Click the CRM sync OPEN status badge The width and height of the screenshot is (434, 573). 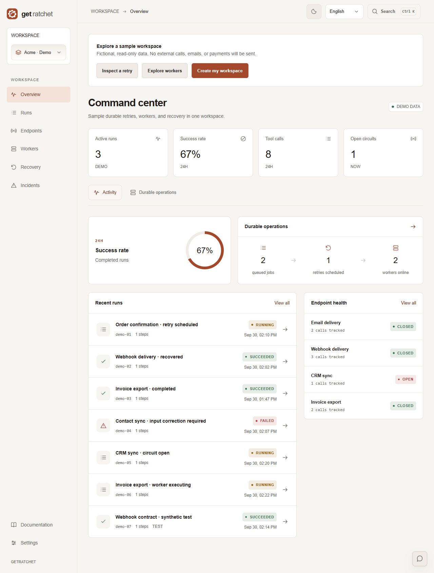[406, 380]
